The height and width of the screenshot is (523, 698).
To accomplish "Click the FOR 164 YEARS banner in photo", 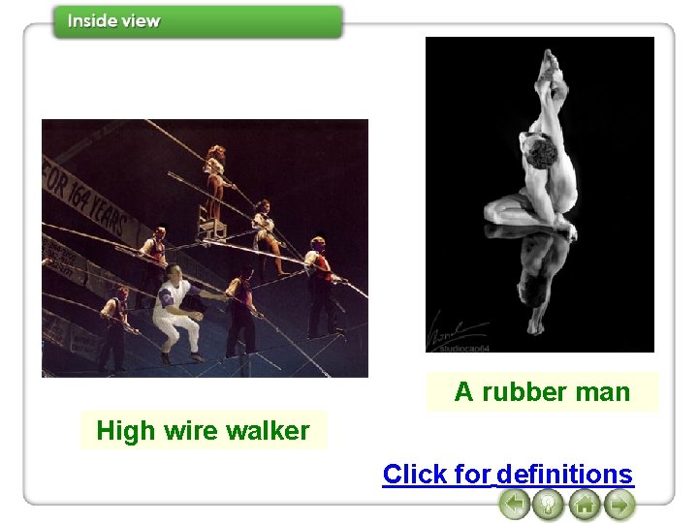I will click(x=84, y=202).
